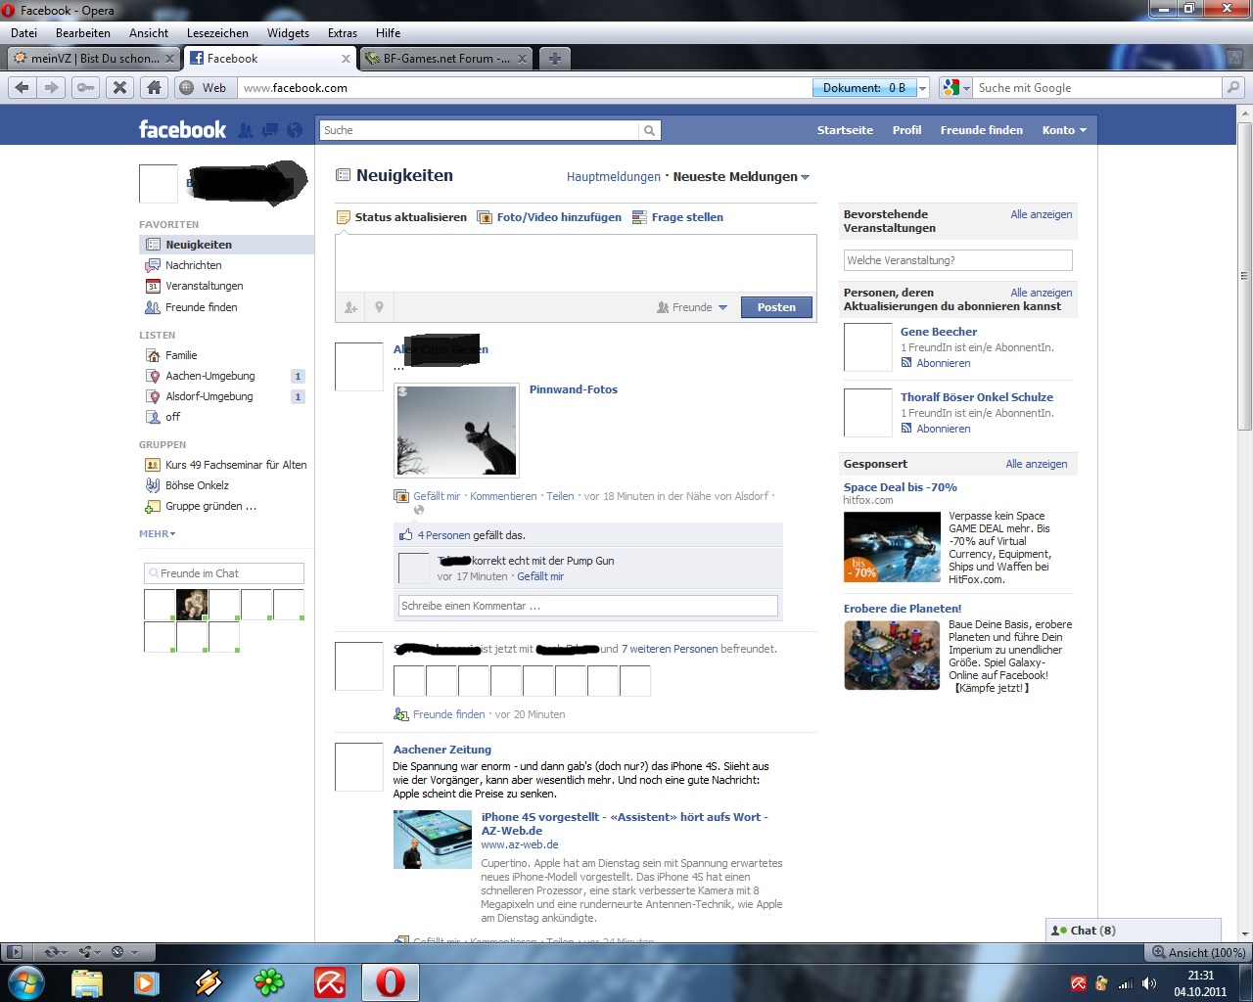Open the Aachen-Umgebung list
The width and height of the screenshot is (1253, 1002).
[209, 376]
